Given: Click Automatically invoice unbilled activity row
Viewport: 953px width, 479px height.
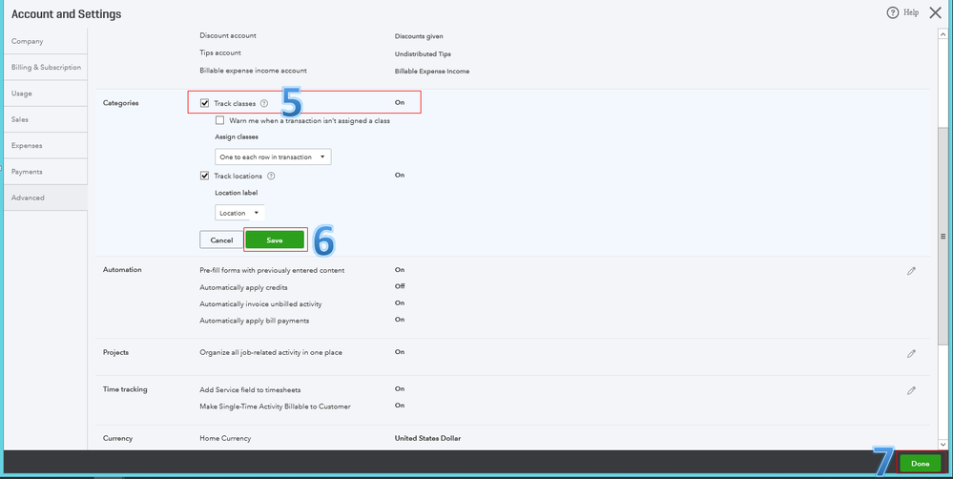Looking at the screenshot, I should coord(260,304).
